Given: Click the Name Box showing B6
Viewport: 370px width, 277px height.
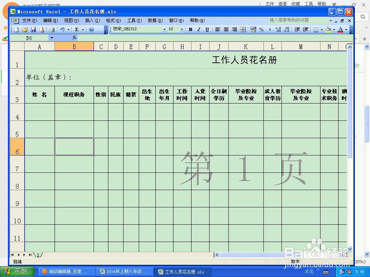Looking at the screenshot, I should point(29,38).
